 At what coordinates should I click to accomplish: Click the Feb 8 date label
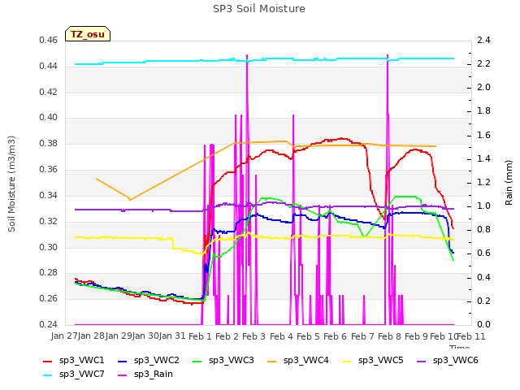[389, 336]
